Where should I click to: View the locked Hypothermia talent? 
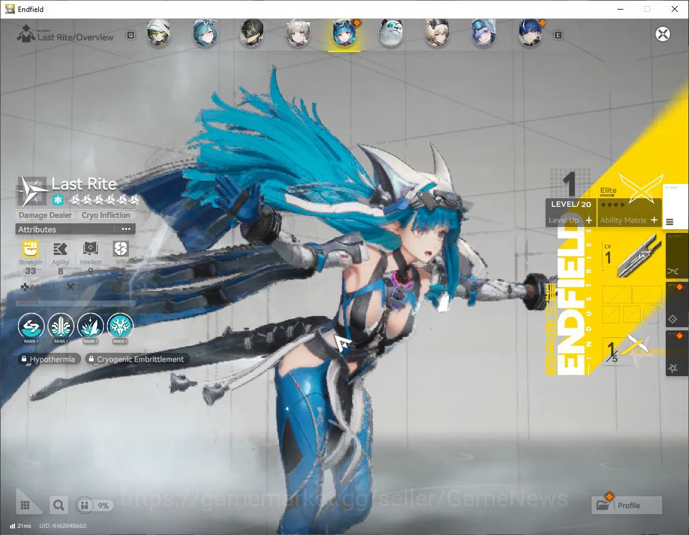49,359
